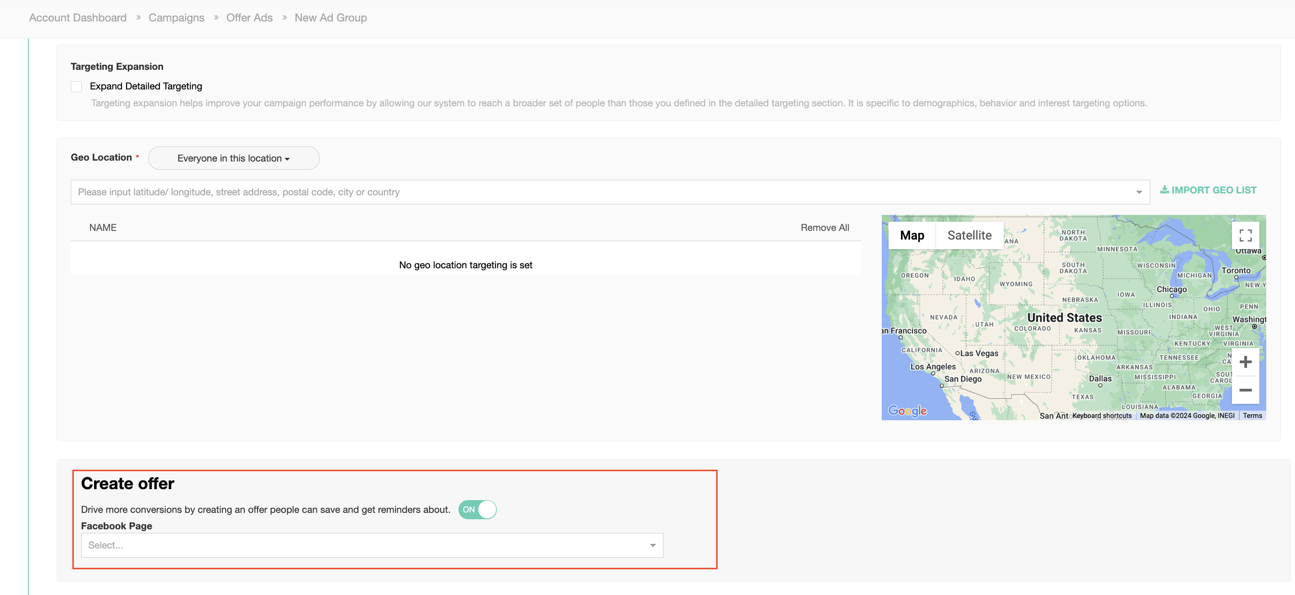1295x595 pixels.
Task: Click the geo location search field arrow
Action: pos(1139,192)
